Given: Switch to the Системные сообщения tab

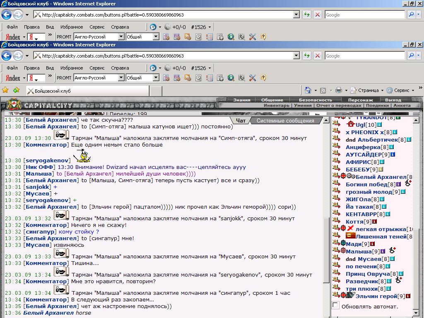Looking at the screenshot, I should point(285,121).
